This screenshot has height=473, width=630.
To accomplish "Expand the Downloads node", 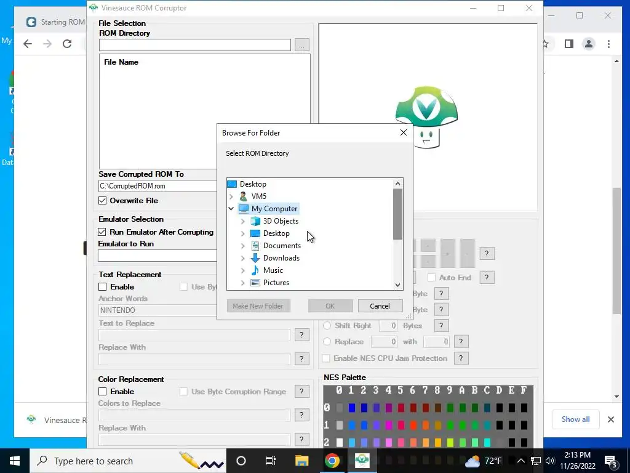I will click(x=242, y=258).
